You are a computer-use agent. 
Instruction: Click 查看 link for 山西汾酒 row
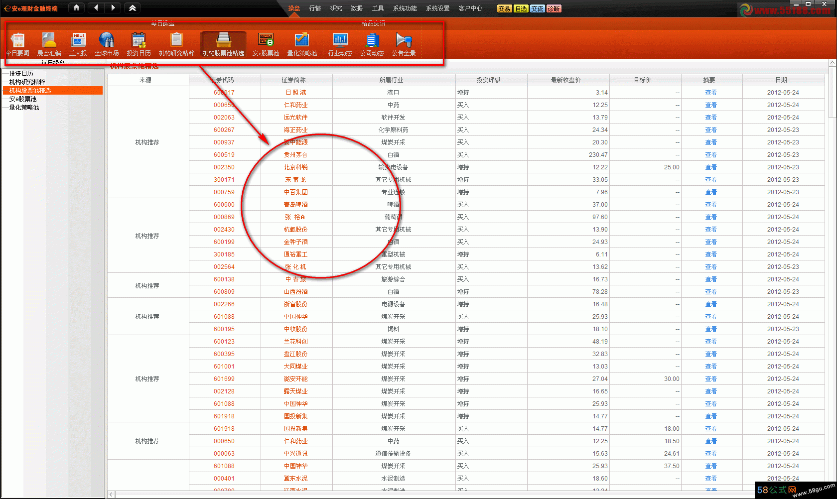tap(711, 292)
